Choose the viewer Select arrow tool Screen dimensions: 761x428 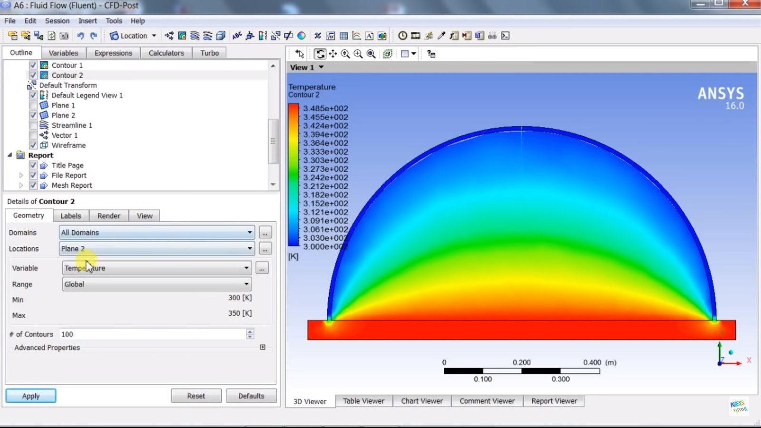tap(300, 54)
